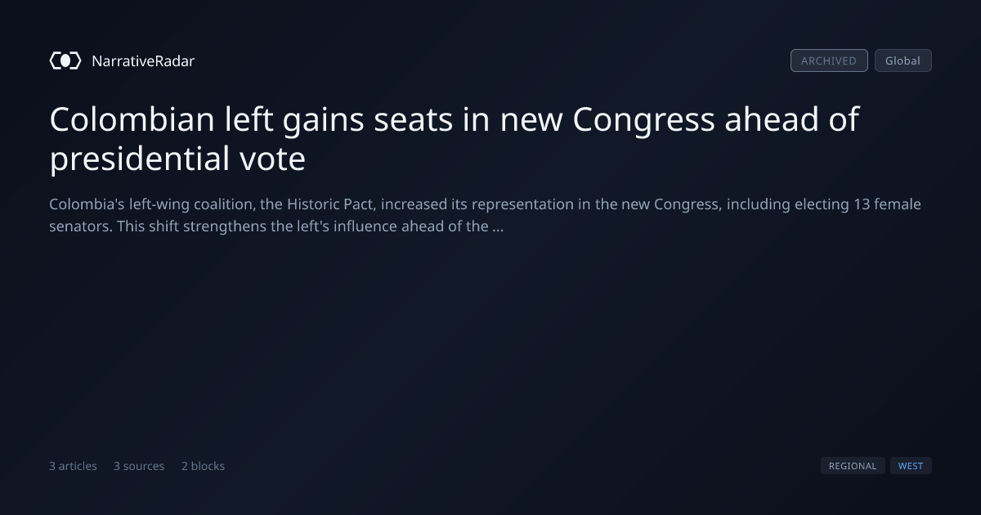Click the NarrativeRadar logo icon

(65, 60)
